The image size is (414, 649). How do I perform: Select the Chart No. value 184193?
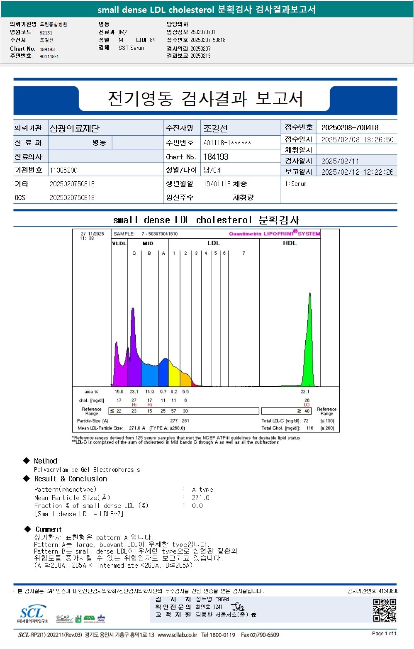click(216, 157)
